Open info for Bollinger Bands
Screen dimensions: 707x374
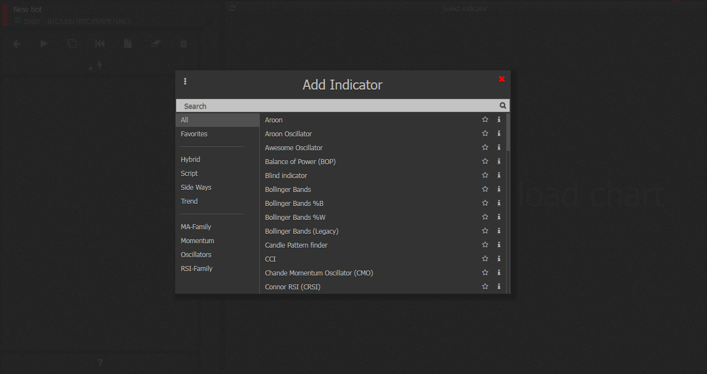click(499, 189)
